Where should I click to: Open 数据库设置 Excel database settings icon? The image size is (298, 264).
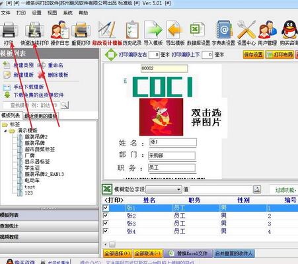click(198, 29)
